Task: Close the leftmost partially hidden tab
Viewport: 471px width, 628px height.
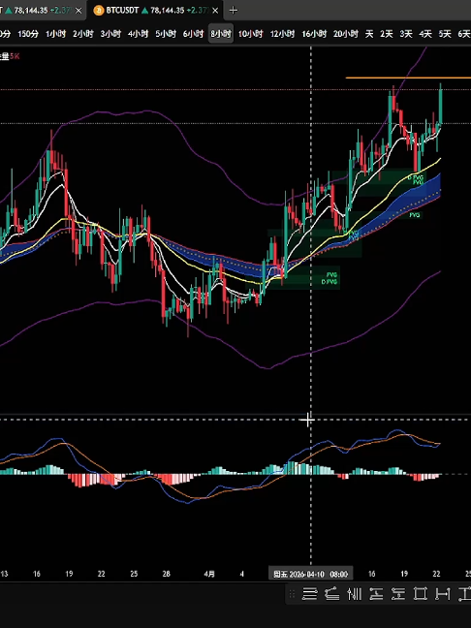Action: click(78, 11)
